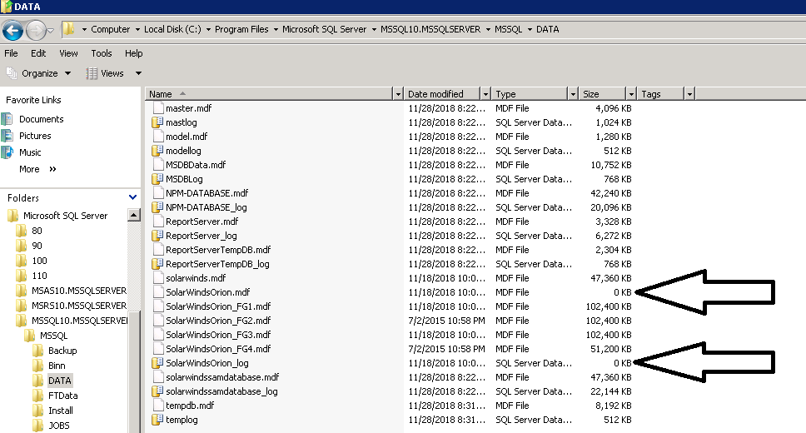Screen dimensions: 806x433
Task: Click the master.mdf file icon
Action: click(x=157, y=108)
